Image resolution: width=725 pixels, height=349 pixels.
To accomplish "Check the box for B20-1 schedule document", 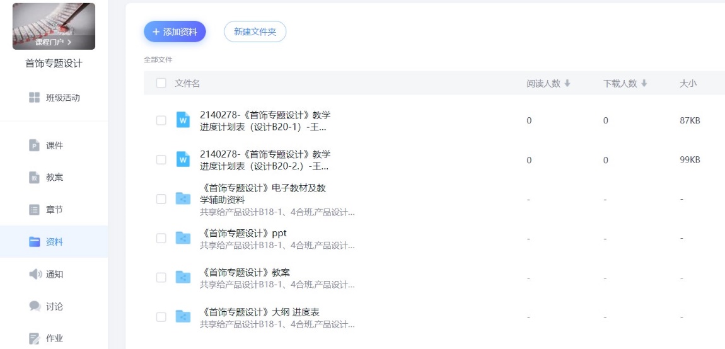I will point(161,120).
